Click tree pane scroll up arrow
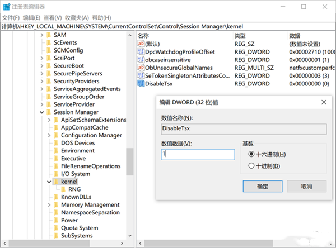This screenshot has width=336, height=248. [130, 35]
